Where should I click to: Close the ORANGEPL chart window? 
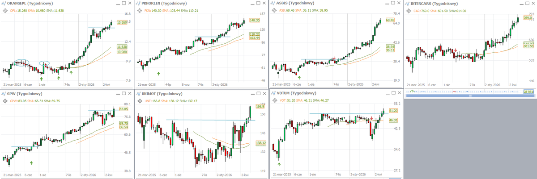[130, 3]
